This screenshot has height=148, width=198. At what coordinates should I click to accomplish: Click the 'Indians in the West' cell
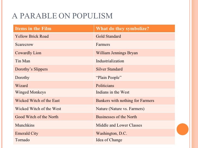[x=134, y=93]
